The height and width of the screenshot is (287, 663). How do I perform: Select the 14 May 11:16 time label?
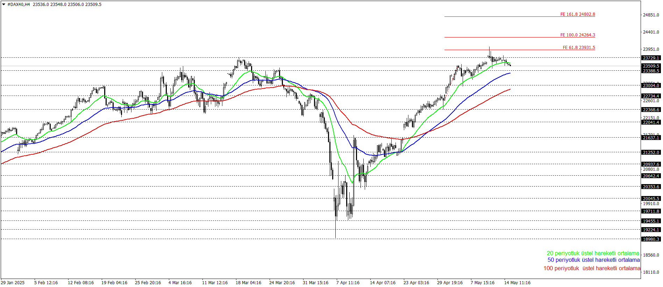(x=517, y=283)
